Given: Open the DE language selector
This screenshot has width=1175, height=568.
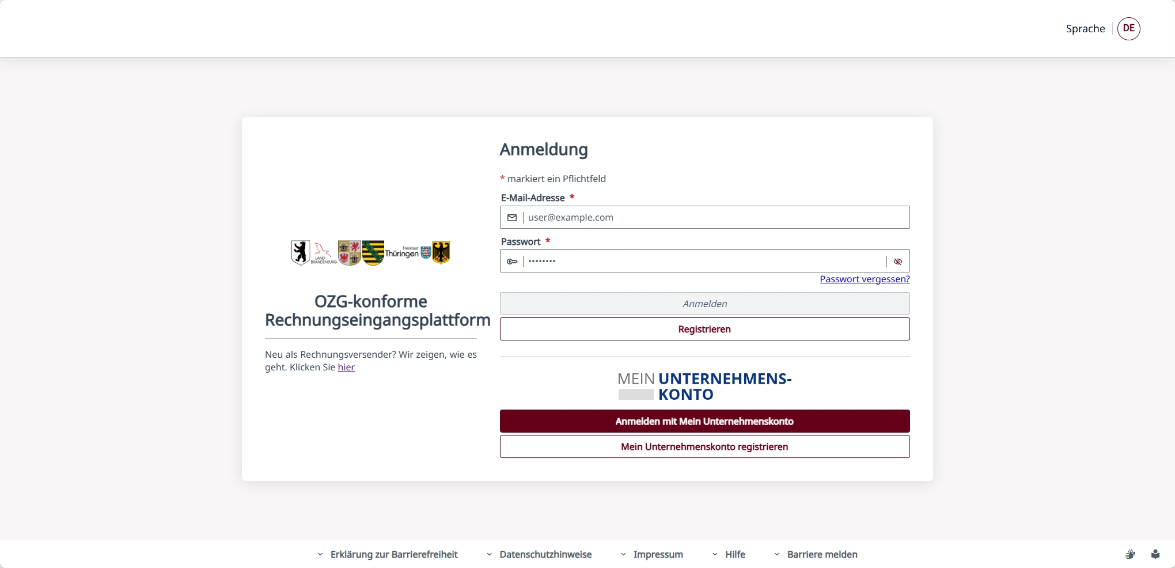Looking at the screenshot, I should pyautogui.click(x=1128, y=28).
